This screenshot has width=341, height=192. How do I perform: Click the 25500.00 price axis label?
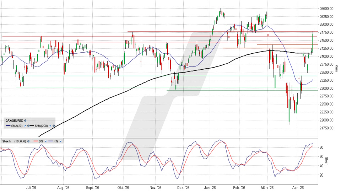pyautogui.click(x=326, y=9)
